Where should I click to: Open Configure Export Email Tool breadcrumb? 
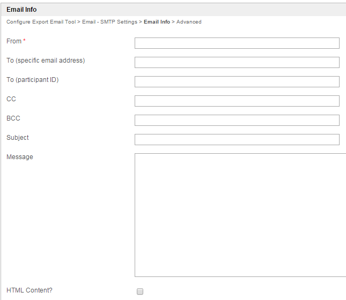click(x=41, y=22)
